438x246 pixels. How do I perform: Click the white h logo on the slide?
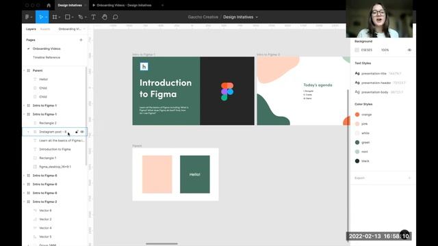coord(144,66)
